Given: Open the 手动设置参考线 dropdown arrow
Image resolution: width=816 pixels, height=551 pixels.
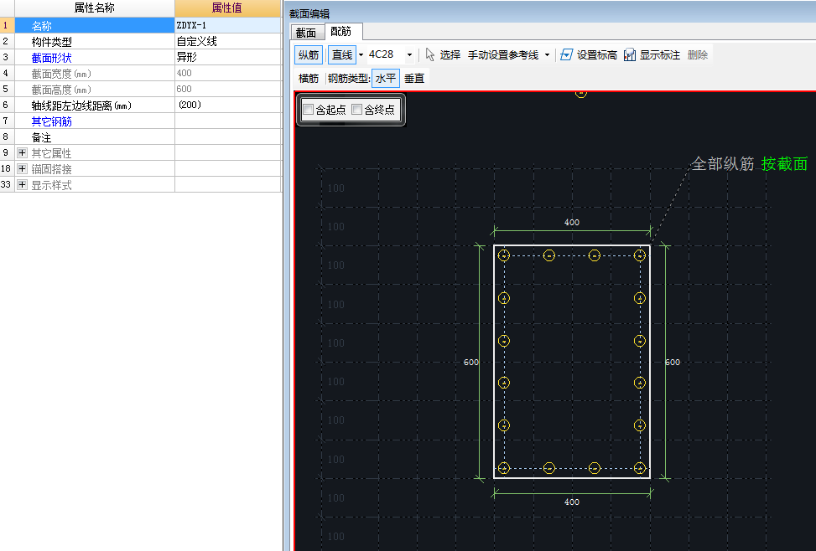Looking at the screenshot, I should pos(547,54).
